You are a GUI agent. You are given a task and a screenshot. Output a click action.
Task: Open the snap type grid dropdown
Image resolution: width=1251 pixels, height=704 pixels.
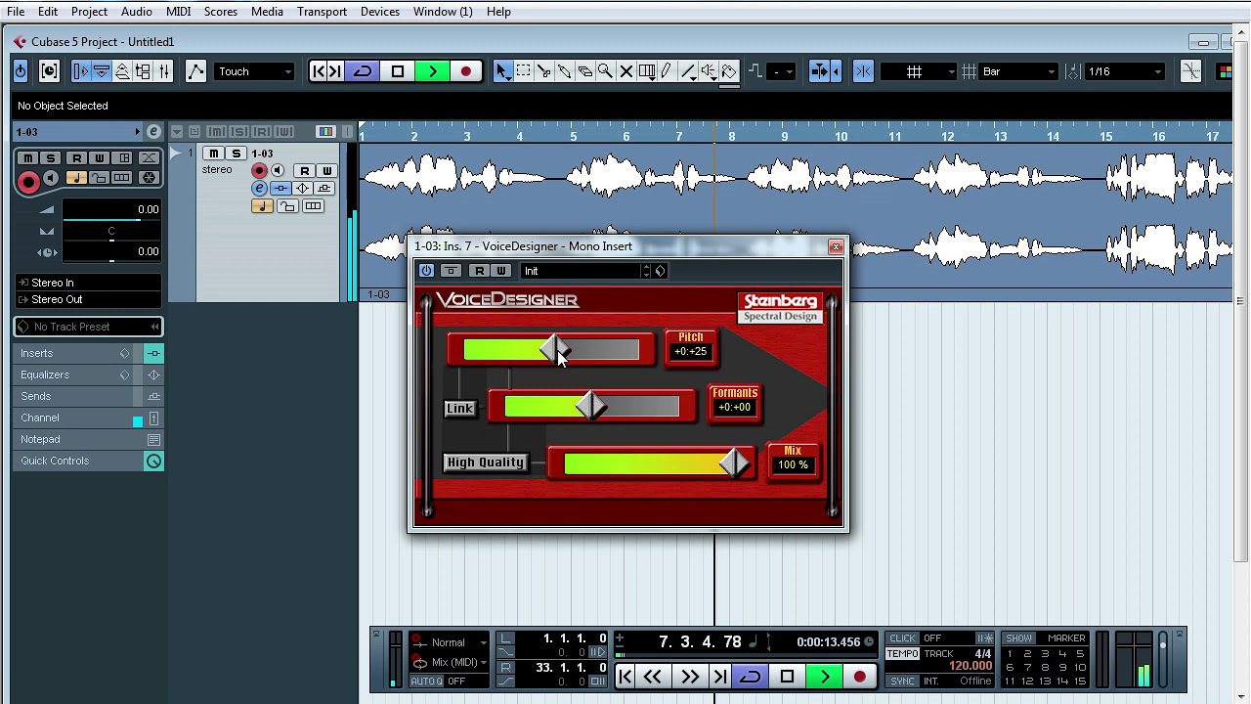coord(917,71)
